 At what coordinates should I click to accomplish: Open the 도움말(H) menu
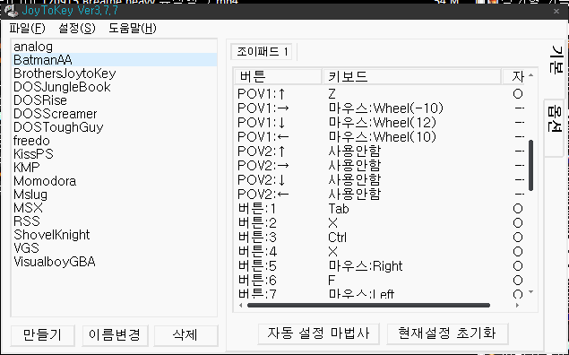click(x=133, y=29)
